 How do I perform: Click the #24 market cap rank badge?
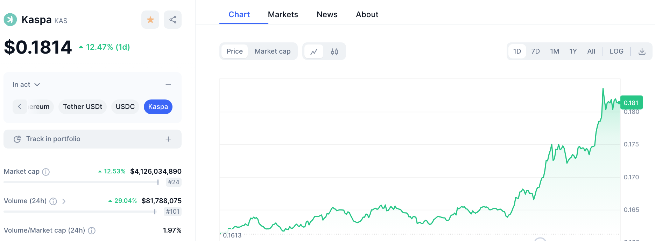click(174, 182)
